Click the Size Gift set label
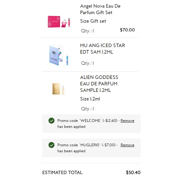 93,21
